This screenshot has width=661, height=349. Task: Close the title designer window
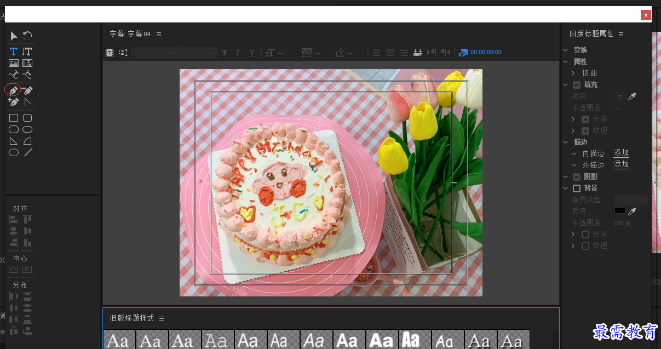coord(646,15)
